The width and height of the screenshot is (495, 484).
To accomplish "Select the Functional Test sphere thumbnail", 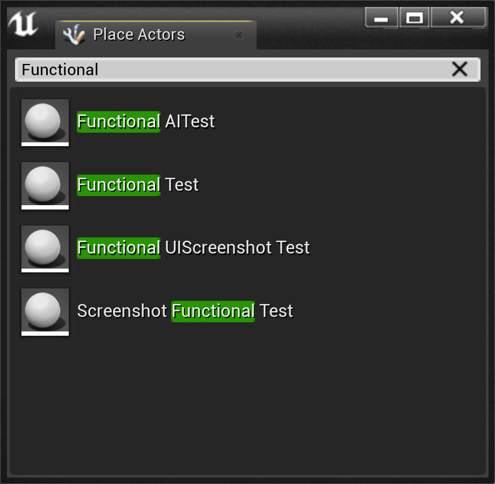I will coord(45,185).
